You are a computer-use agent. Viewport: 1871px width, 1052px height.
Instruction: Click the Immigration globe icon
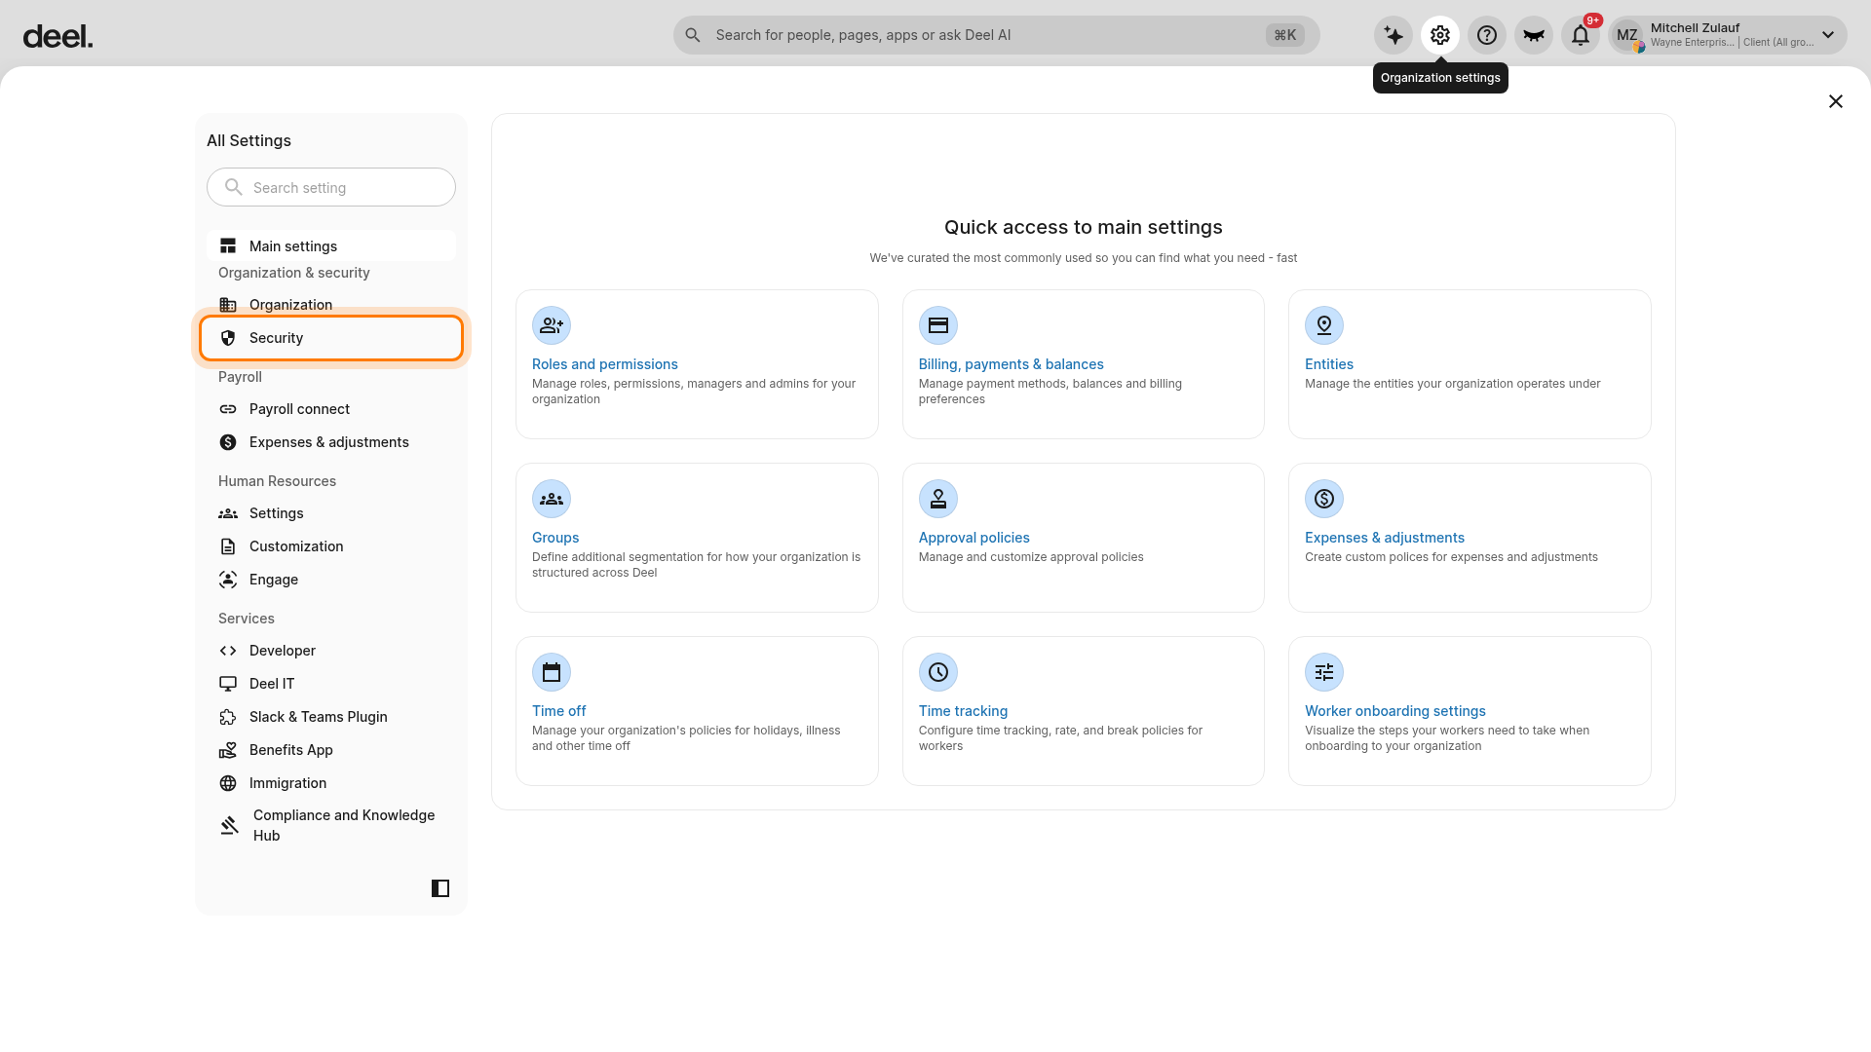[228, 783]
